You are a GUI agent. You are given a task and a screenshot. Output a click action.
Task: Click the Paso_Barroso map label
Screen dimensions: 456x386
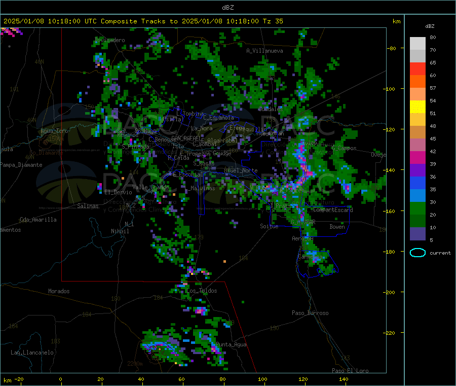[310, 313]
